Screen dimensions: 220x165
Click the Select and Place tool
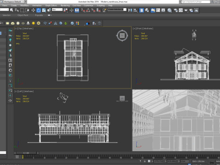point(49,10)
